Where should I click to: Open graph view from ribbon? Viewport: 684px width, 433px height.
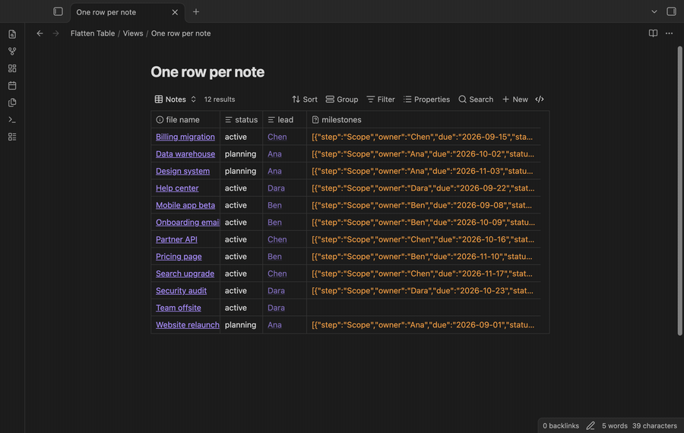pos(12,51)
